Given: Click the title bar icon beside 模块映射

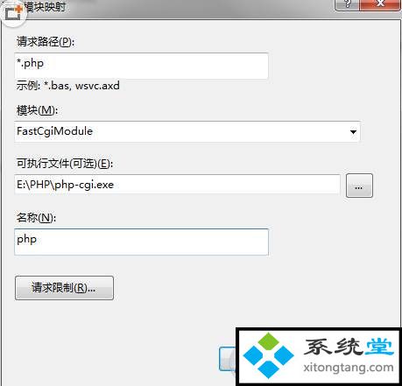Looking at the screenshot, I should [x=13, y=12].
